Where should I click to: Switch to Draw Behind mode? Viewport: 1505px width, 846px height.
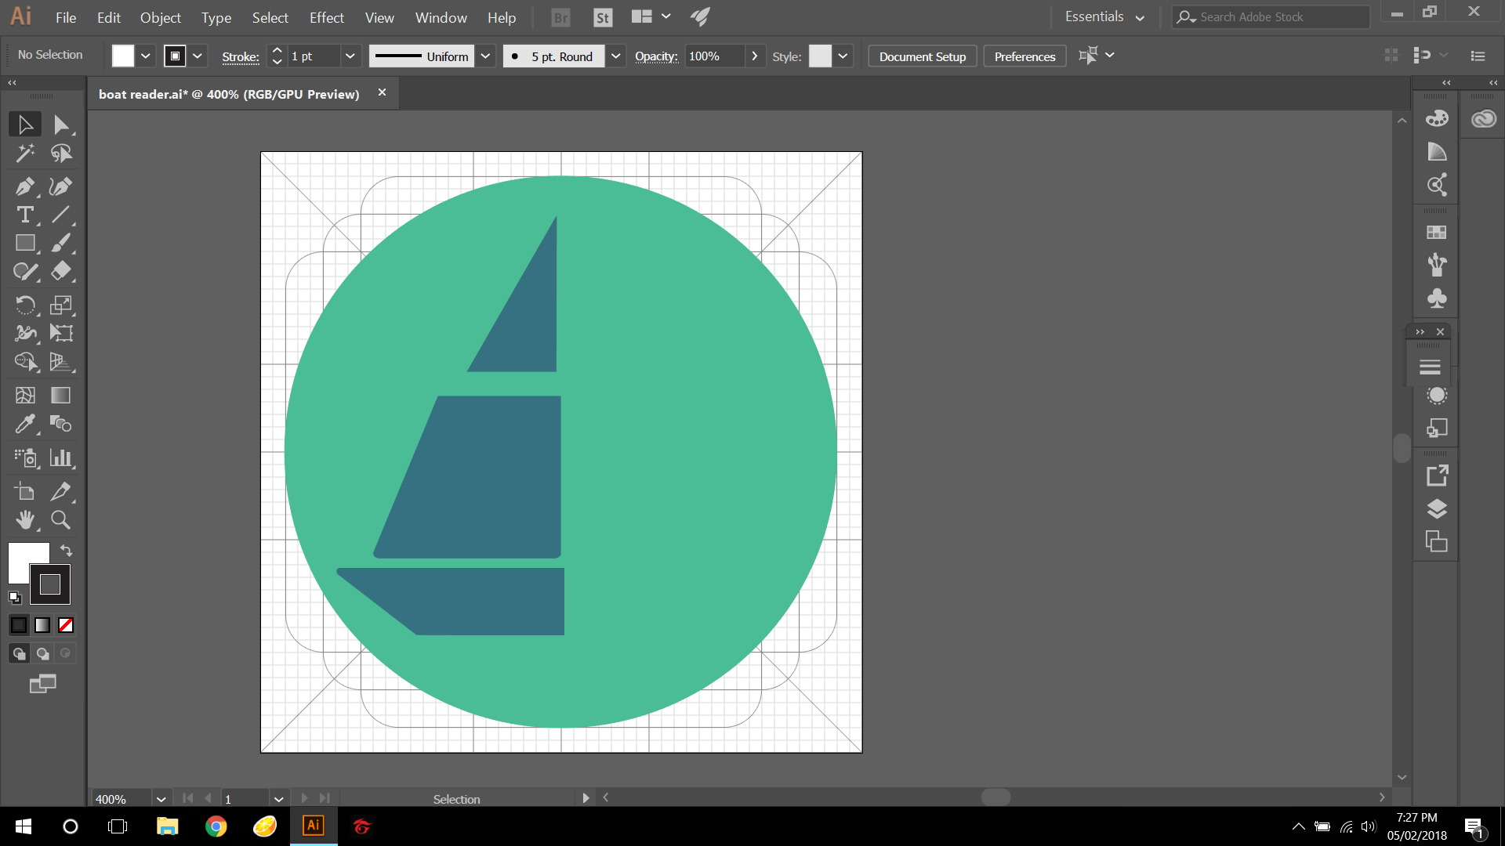point(42,653)
